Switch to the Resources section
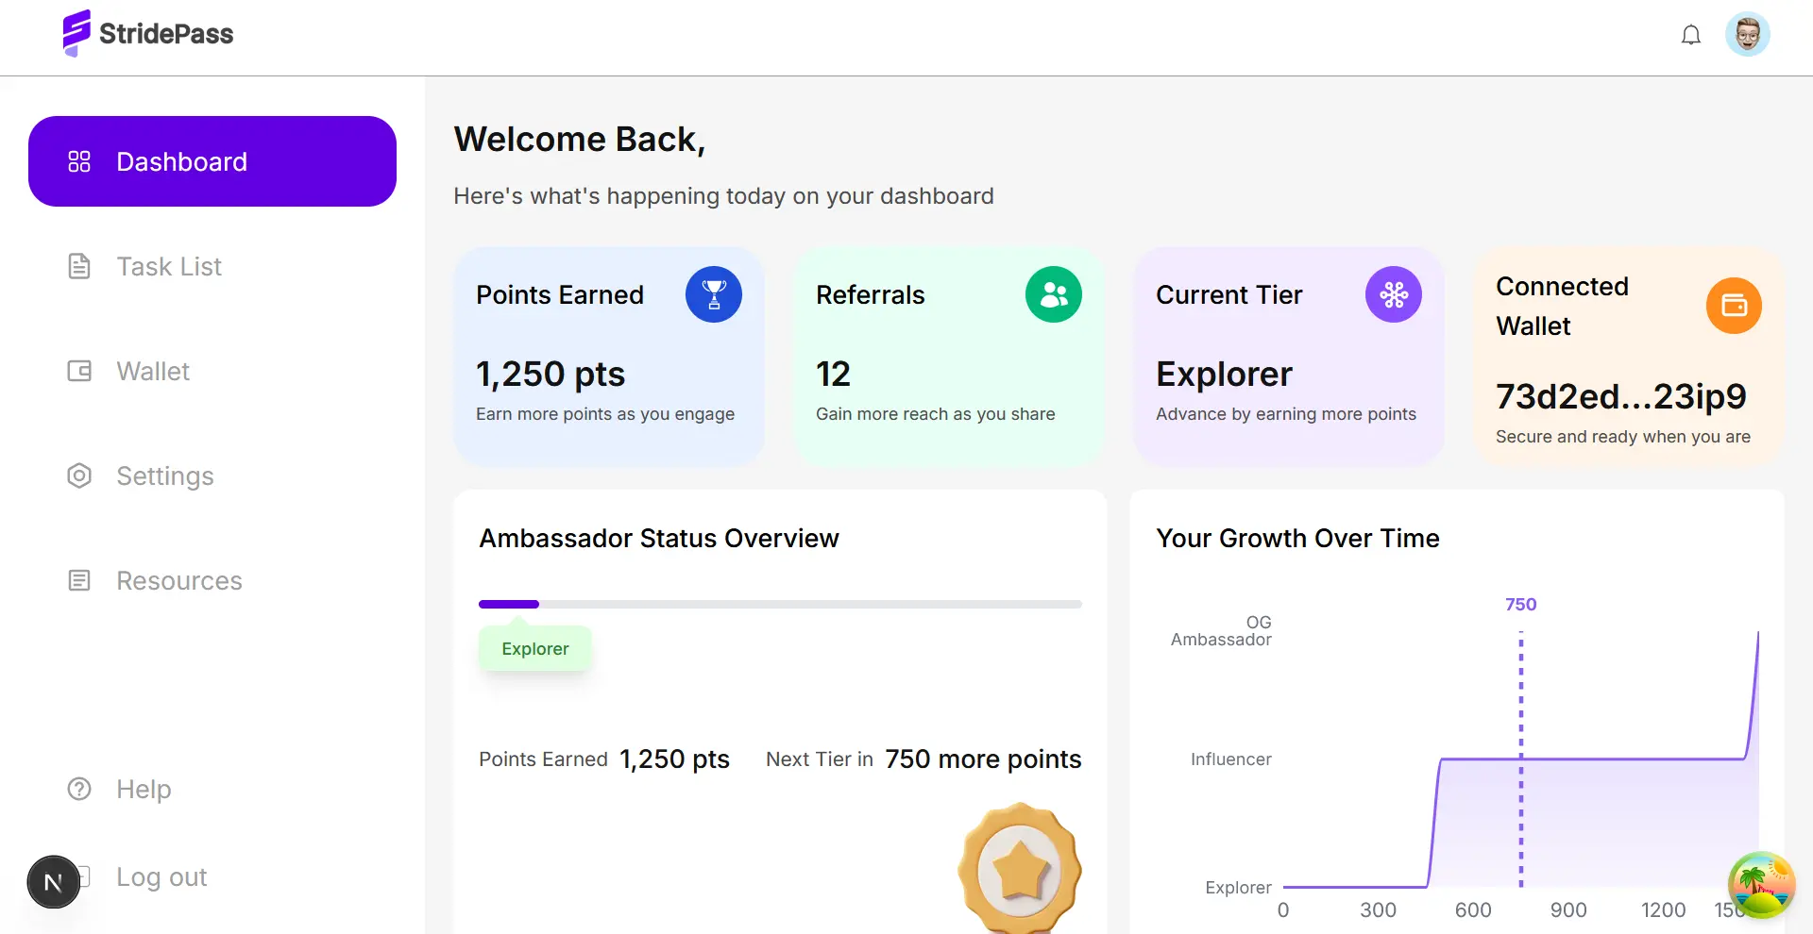Image resolution: width=1813 pixels, height=934 pixels. (x=179, y=580)
